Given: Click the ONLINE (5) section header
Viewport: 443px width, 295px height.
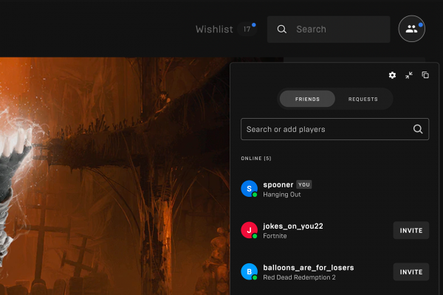Looking at the screenshot, I should coord(256,159).
